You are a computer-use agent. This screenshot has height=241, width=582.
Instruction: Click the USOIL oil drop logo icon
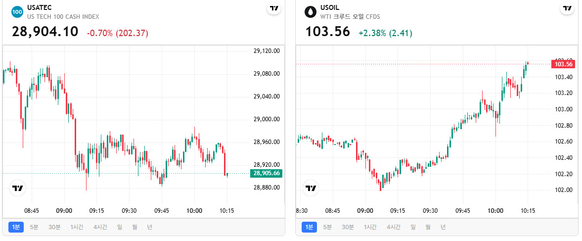click(x=311, y=12)
